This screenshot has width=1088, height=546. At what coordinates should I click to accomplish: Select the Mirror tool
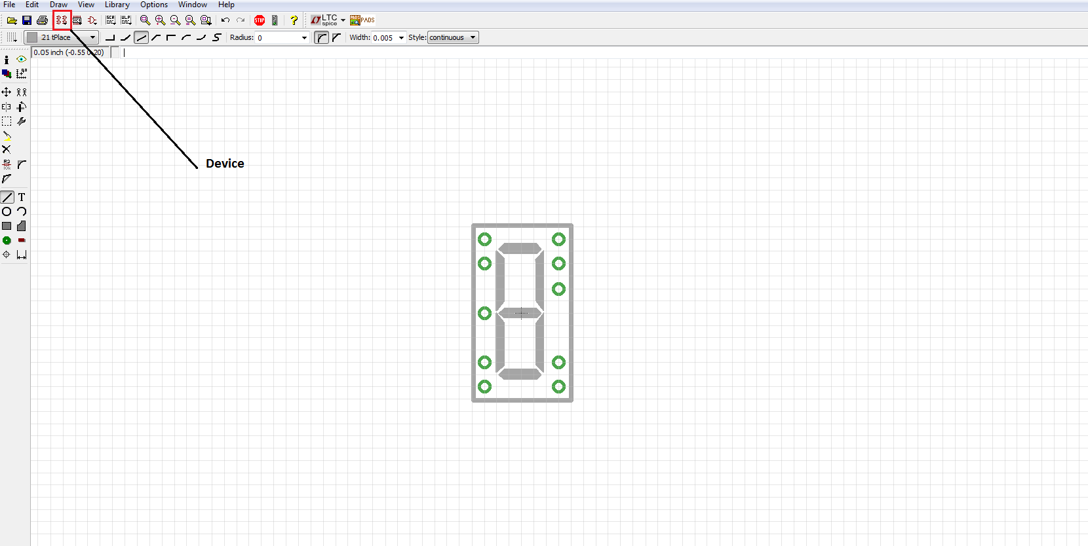tap(7, 107)
